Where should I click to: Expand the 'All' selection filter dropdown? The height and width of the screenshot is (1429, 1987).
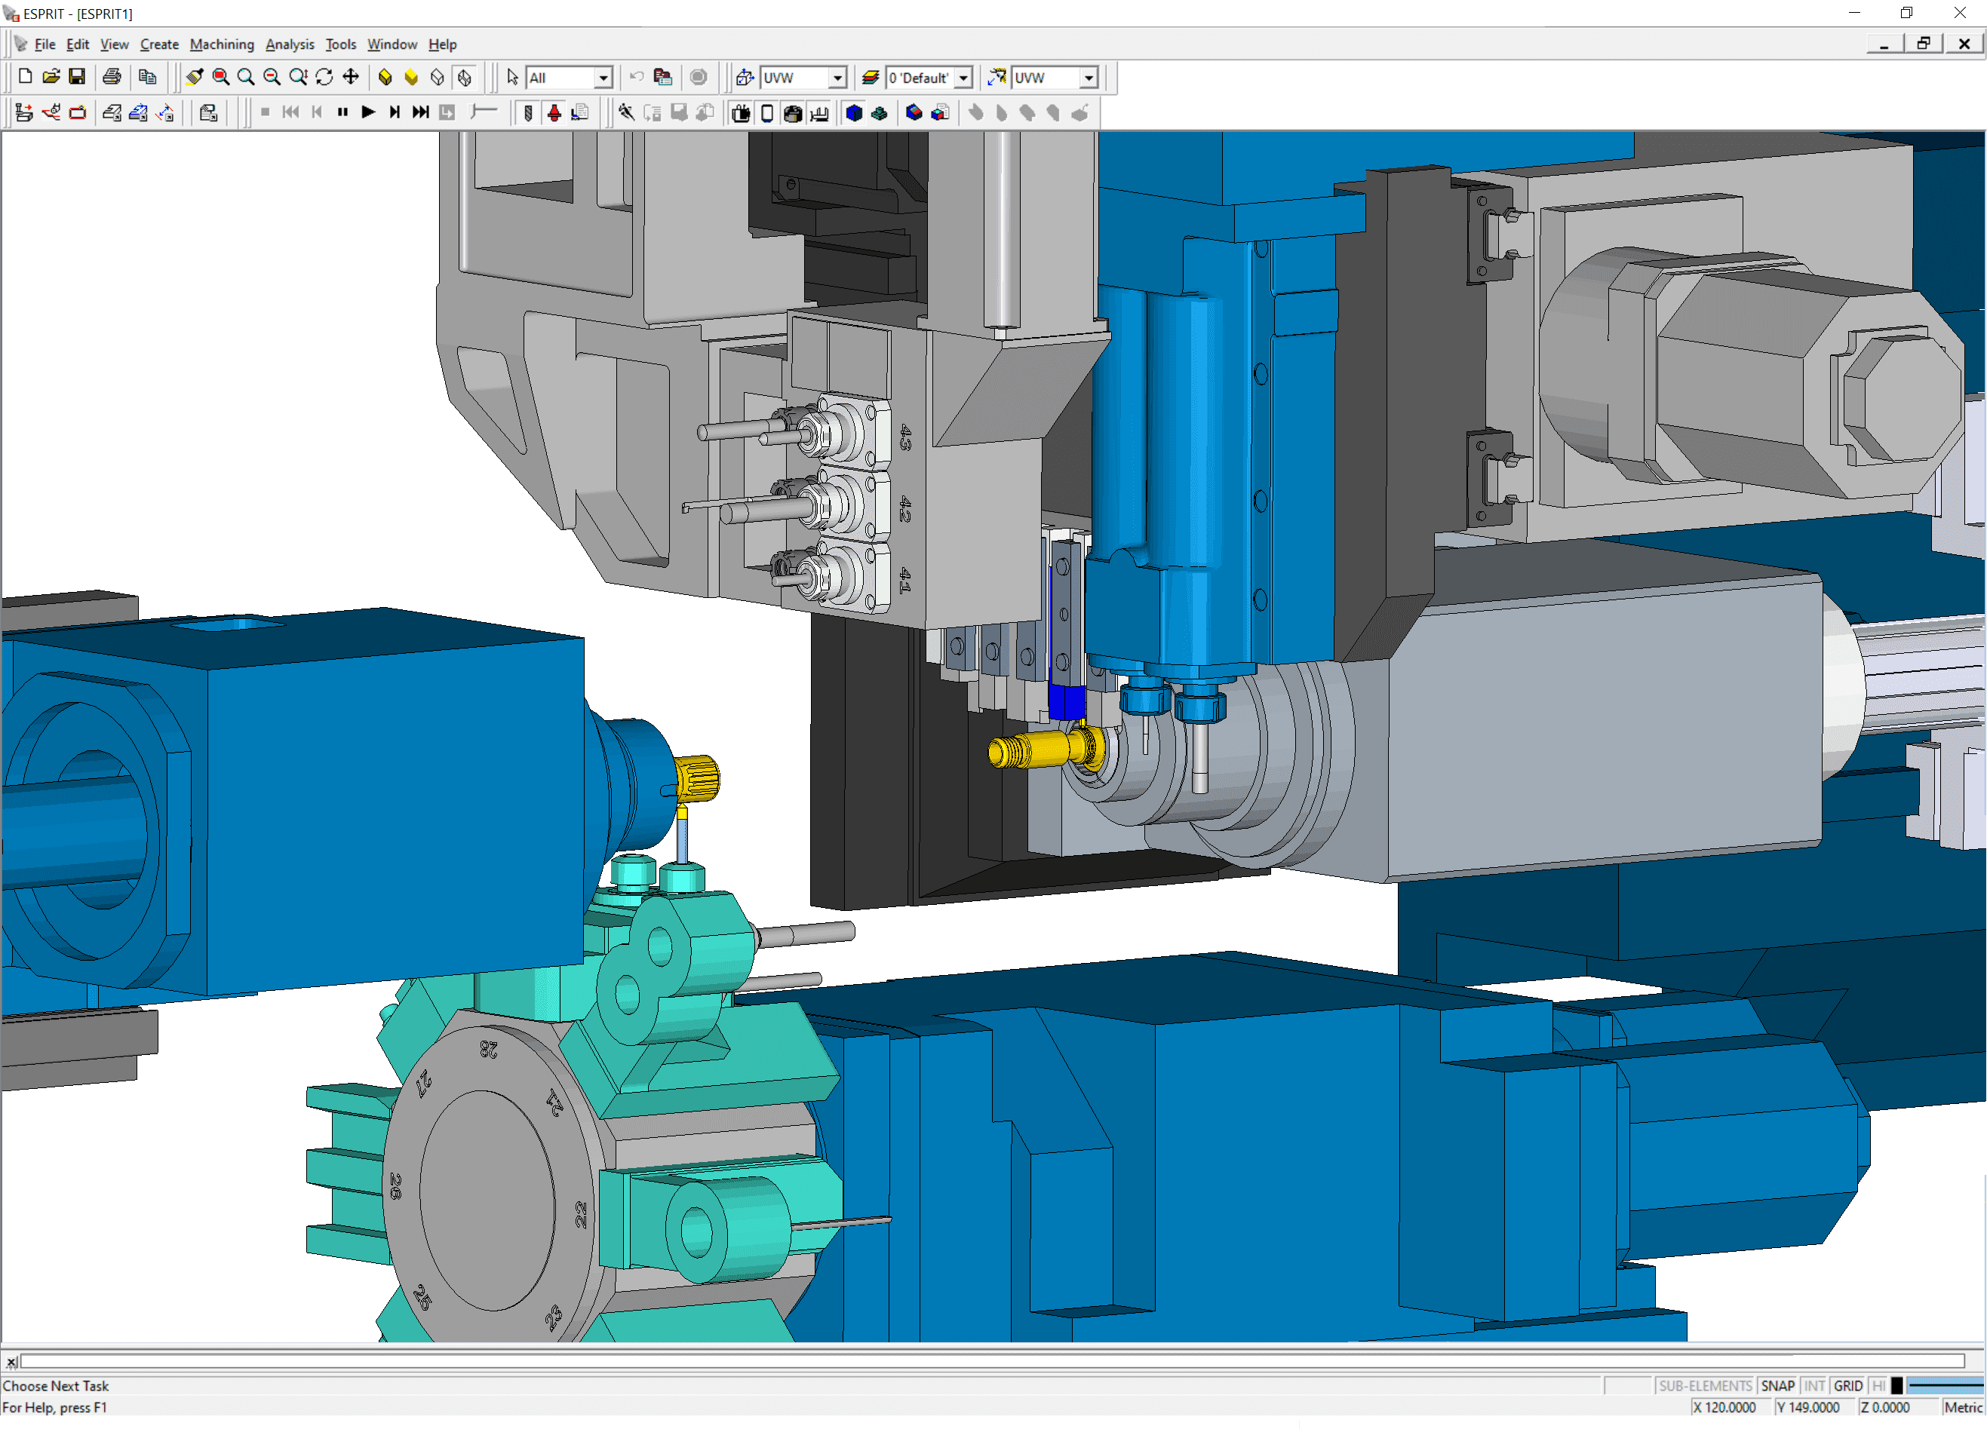(x=603, y=78)
